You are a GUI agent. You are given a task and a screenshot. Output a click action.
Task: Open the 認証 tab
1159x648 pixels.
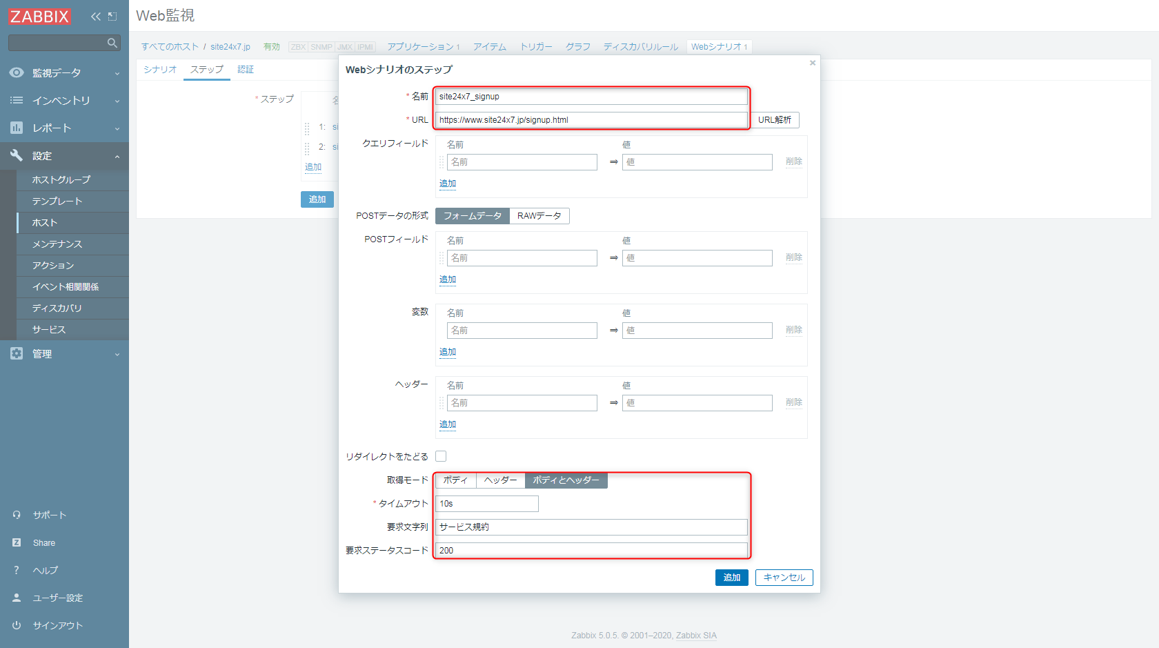[x=246, y=70]
